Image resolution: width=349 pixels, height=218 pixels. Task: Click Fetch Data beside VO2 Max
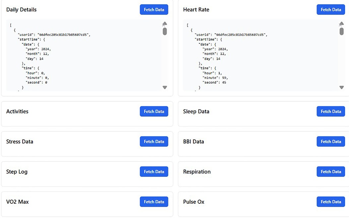pyautogui.click(x=154, y=202)
